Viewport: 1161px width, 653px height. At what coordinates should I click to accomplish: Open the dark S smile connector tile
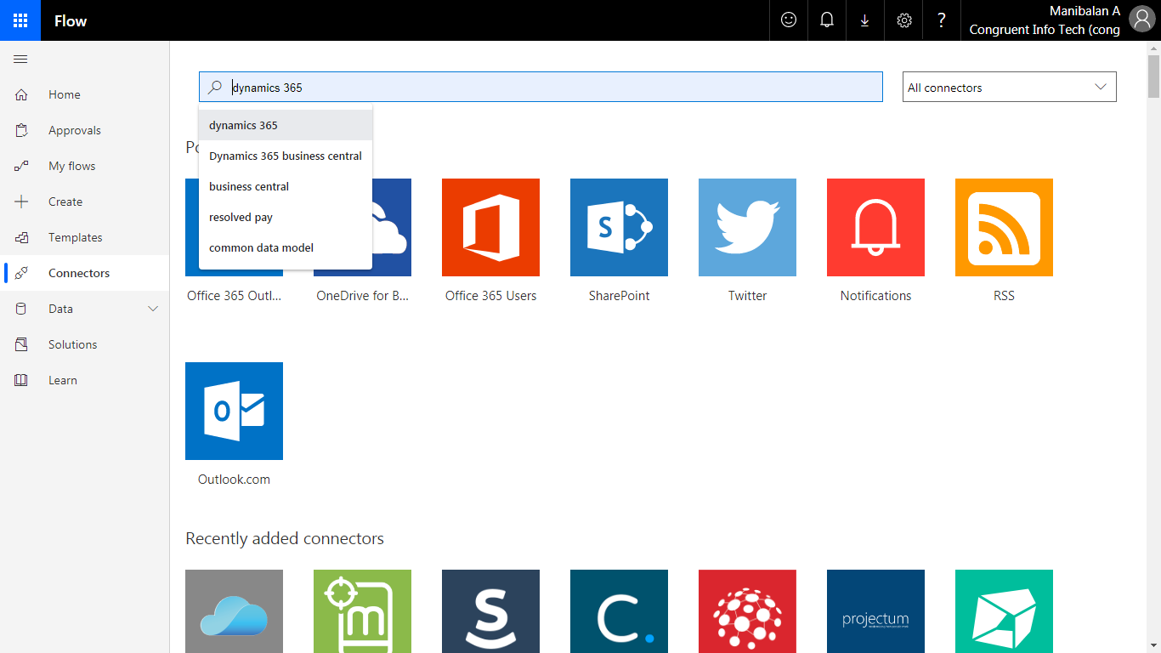pos(490,611)
